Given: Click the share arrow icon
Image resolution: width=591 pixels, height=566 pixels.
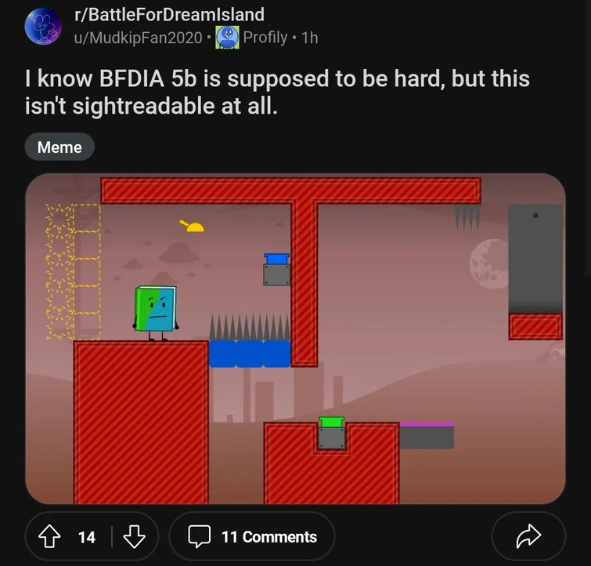Looking at the screenshot, I should [x=528, y=536].
